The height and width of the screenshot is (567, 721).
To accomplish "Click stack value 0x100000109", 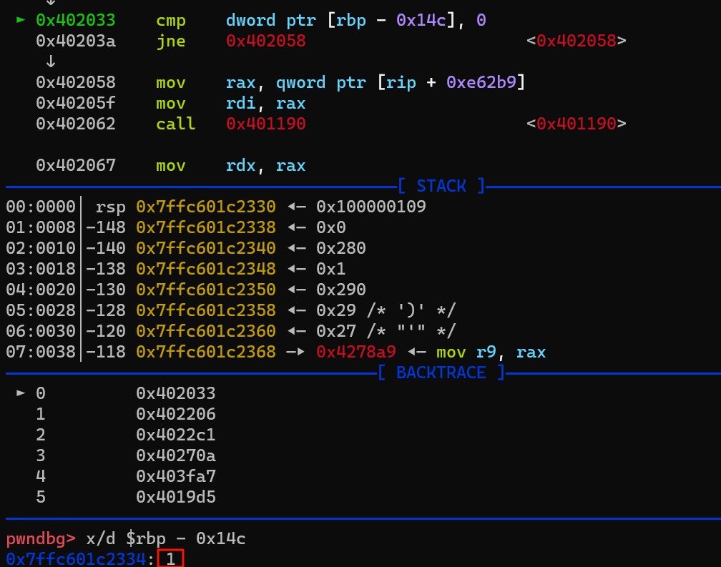I will pos(371,207).
